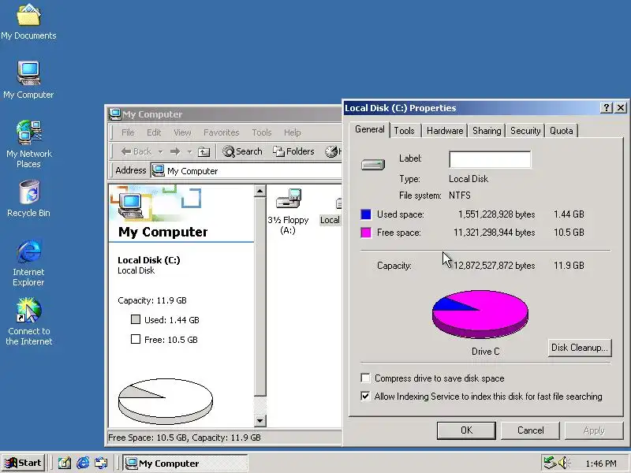Viewport: 631px width, 473px height.
Task: Select the General tab
Action: point(369,129)
